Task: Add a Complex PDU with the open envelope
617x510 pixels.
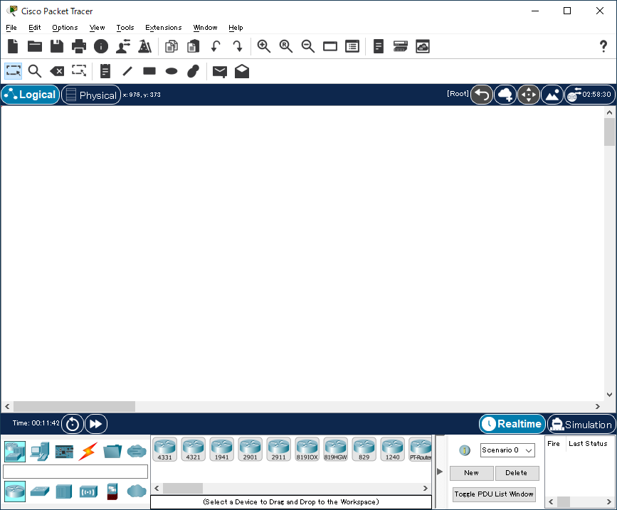Action: click(242, 71)
